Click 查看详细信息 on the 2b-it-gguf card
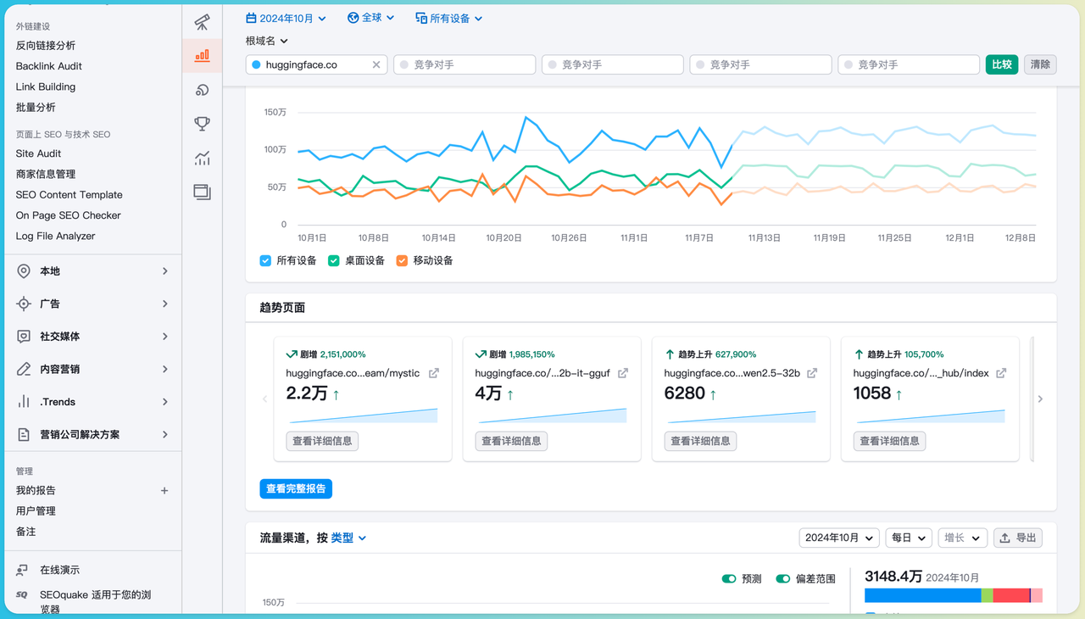Screen dimensions: 1085x619 tap(511, 441)
